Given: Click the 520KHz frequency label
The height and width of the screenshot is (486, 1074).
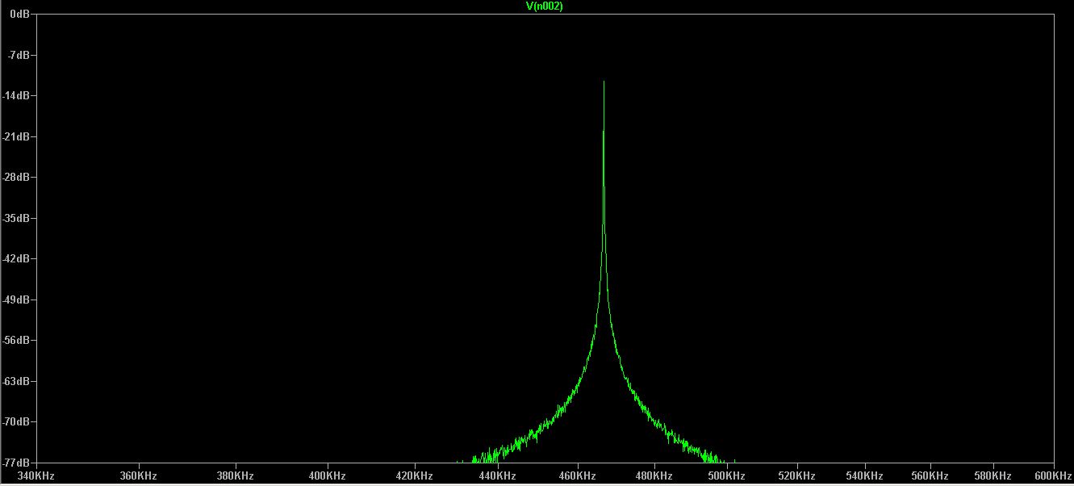Looking at the screenshot, I should [x=797, y=476].
